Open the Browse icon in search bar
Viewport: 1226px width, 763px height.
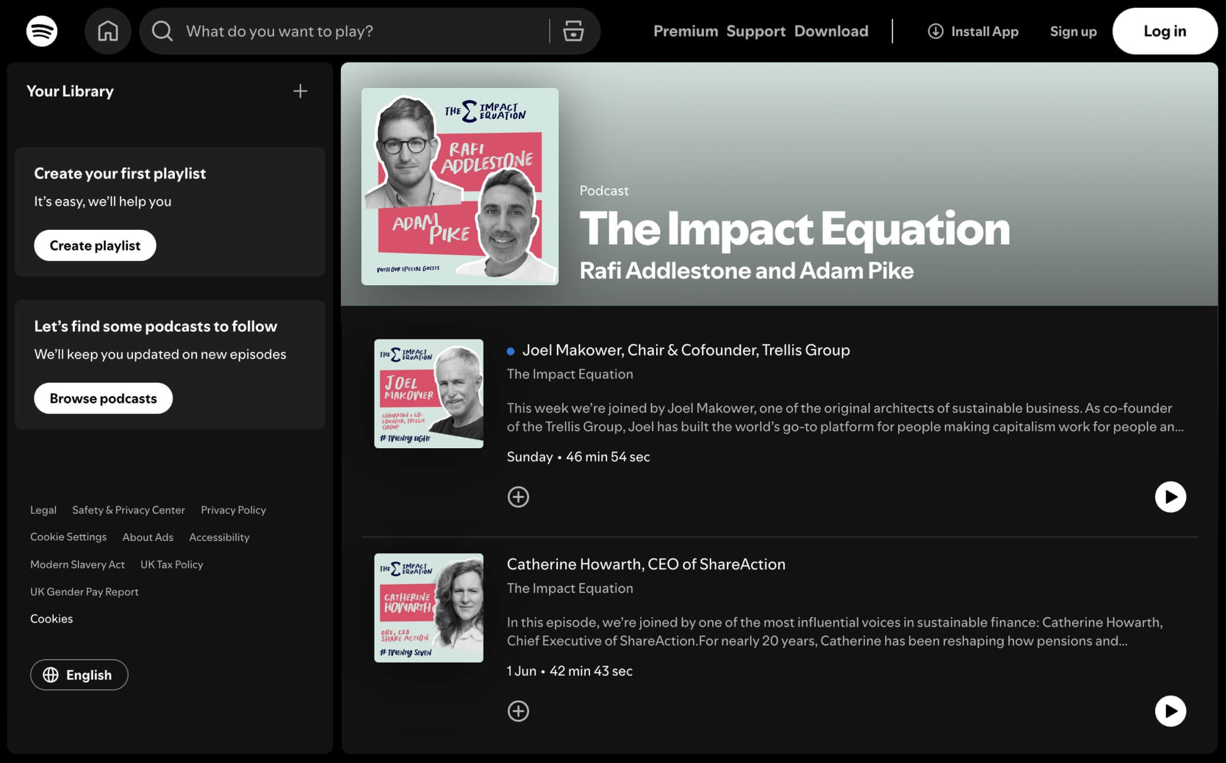click(573, 31)
